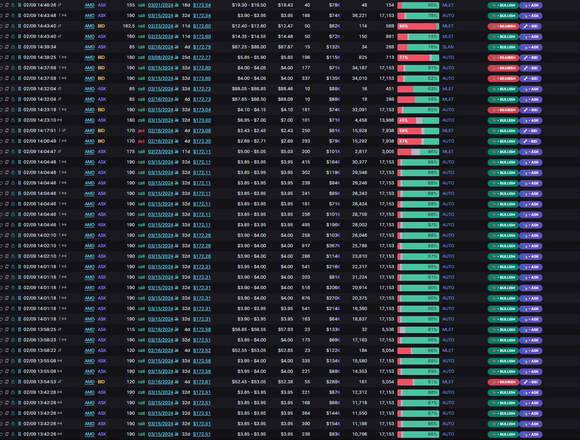Click the ASK tag on the 46% row
580x440 pixels.
[530, 151]
